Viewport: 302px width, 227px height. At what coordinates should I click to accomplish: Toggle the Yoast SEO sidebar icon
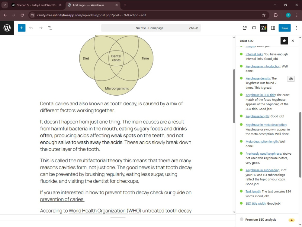tap(263, 28)
